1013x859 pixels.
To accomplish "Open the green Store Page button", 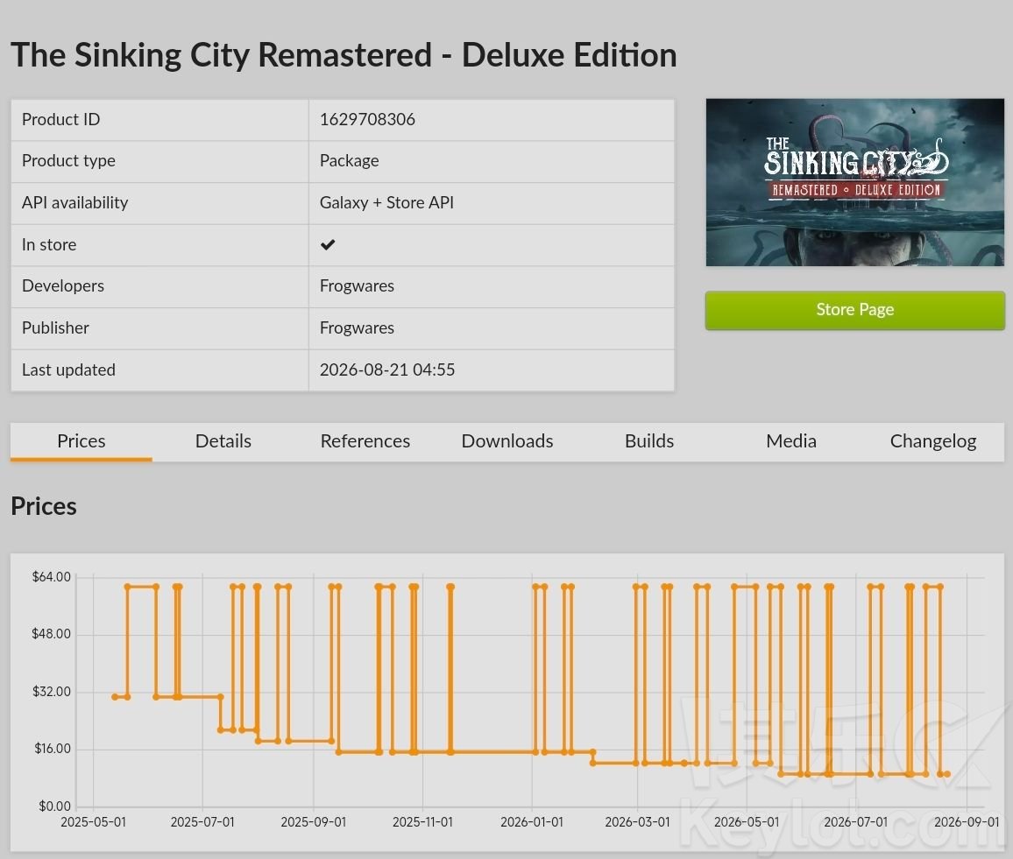I will (854, 311).
